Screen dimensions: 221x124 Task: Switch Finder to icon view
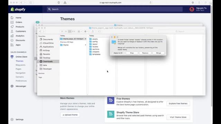(62, 31)
